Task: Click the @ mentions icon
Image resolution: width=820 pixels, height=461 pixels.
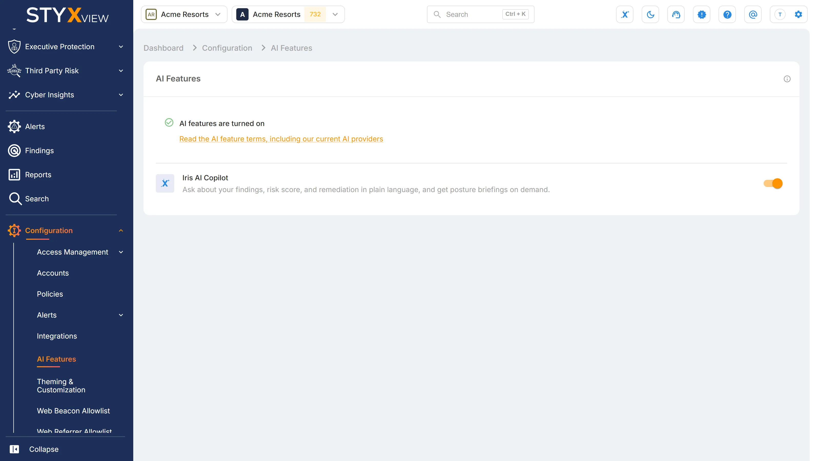Action: click(753, 14)
